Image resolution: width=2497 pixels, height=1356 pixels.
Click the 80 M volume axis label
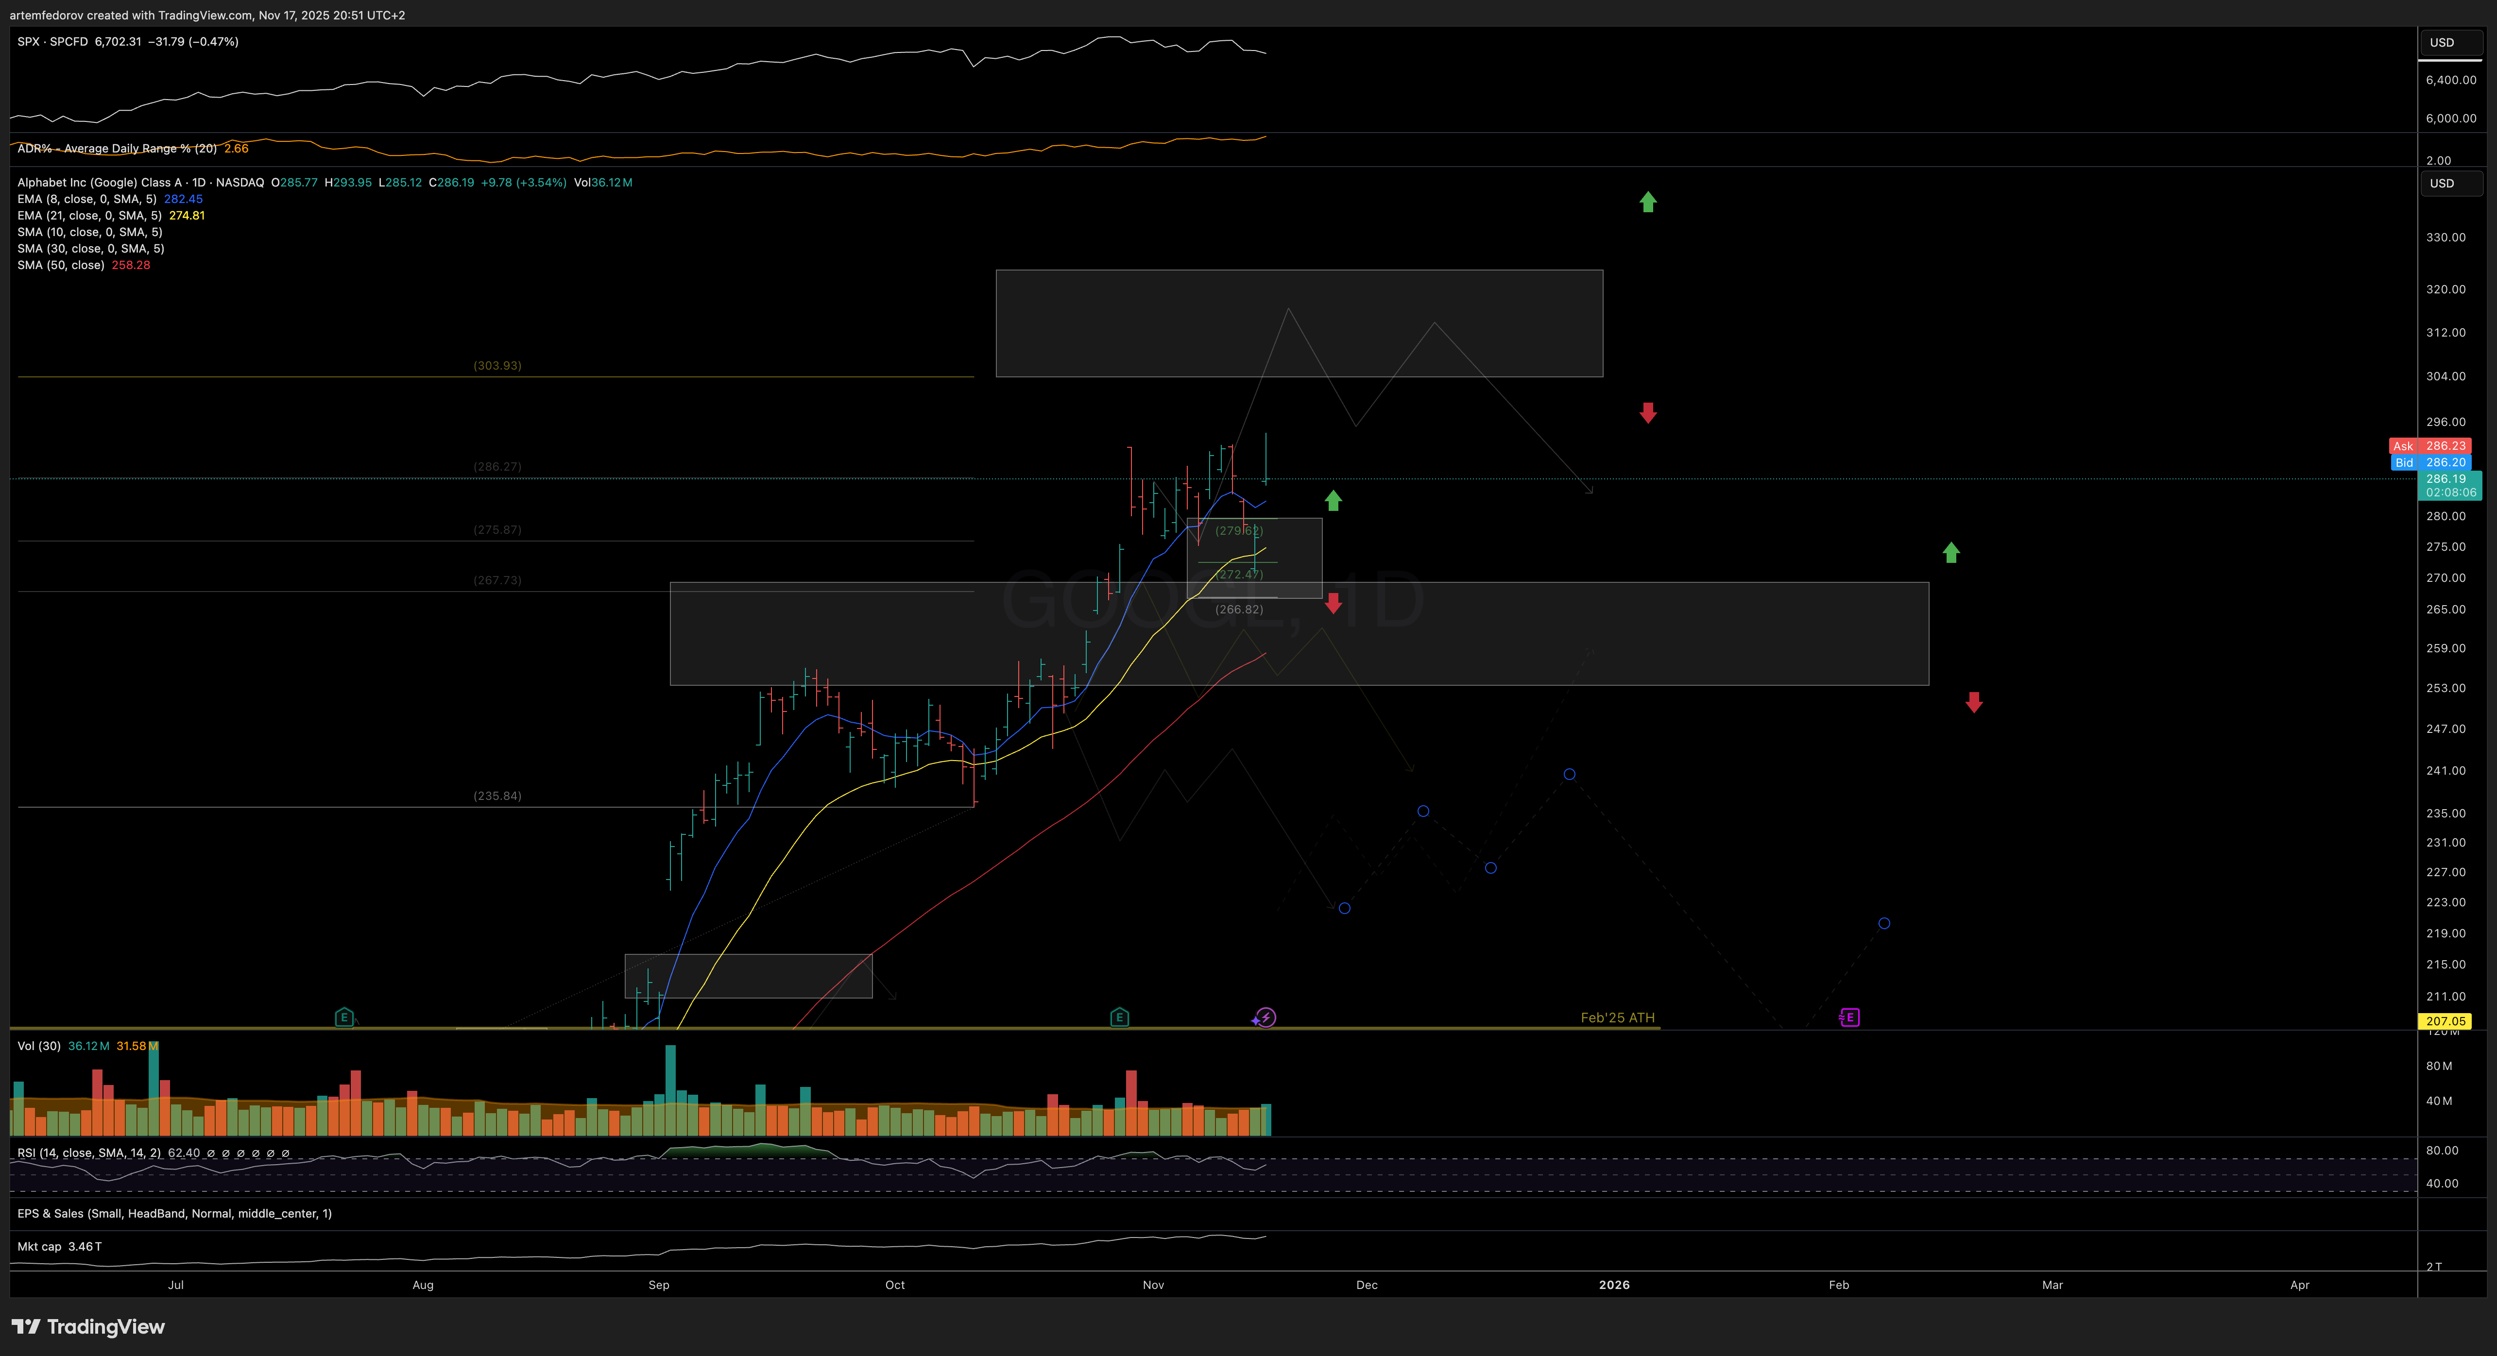(2439, 1066)
